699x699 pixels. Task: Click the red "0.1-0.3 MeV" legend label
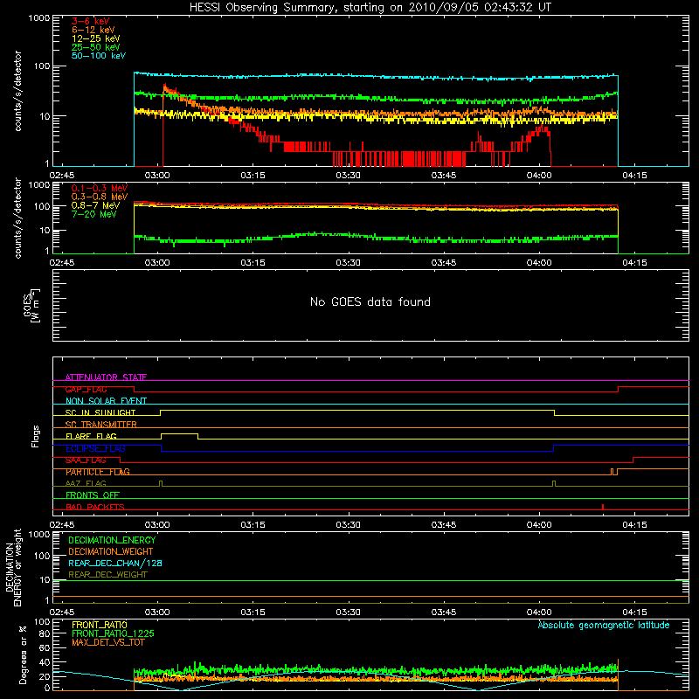coord(100,188)
